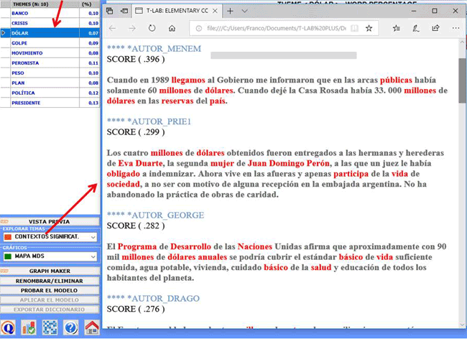Open a new browser tab with plus icon
This screenshot has width=467, height=339.
pos(230,11)
